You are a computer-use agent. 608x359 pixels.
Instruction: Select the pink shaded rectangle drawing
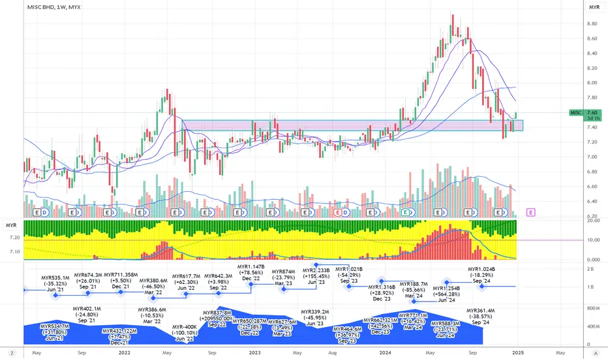point(352,125)
